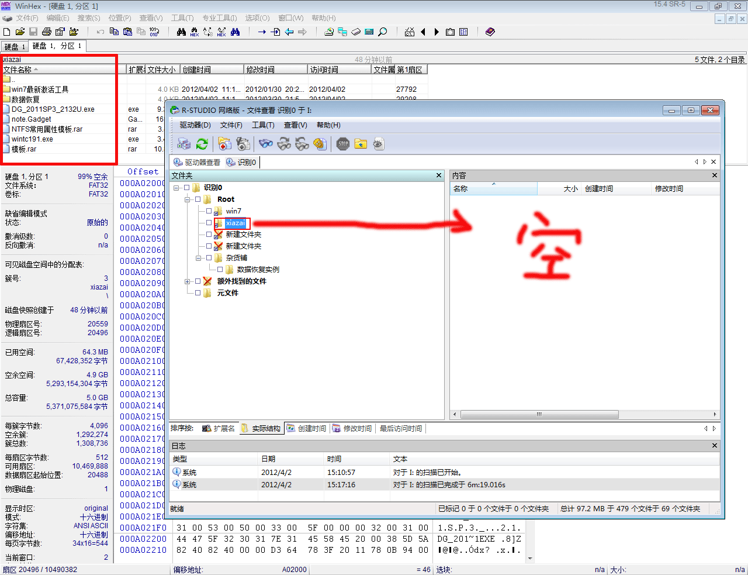Click the camera snapshot icon in WinHex toolbar

tap(450, 32)
